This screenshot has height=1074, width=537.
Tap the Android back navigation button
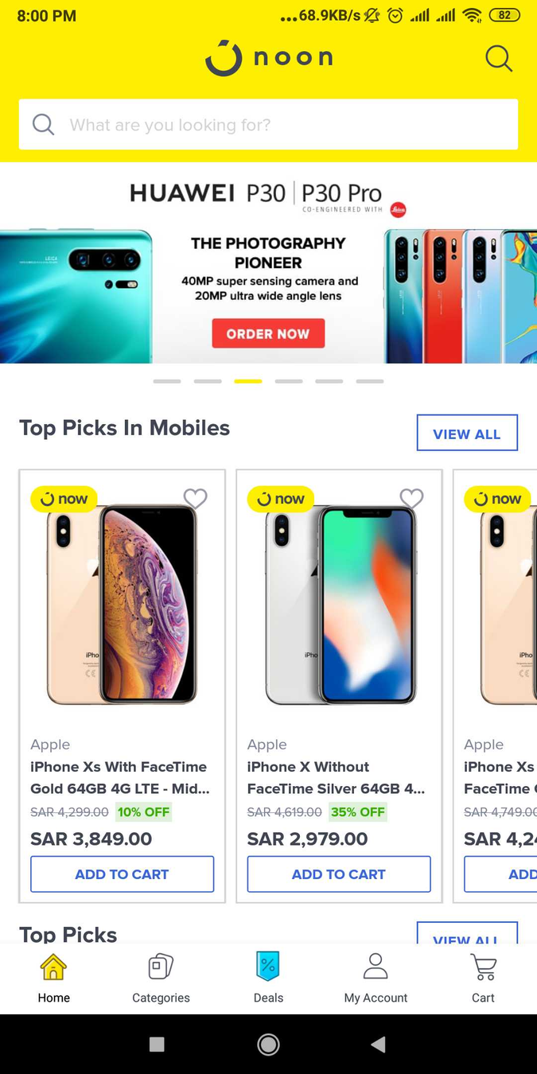pyautogui.click(x=379, y=1044)
